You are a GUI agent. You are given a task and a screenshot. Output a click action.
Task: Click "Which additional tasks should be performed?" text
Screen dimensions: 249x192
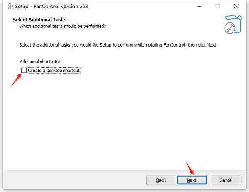(x=63, y=26)
